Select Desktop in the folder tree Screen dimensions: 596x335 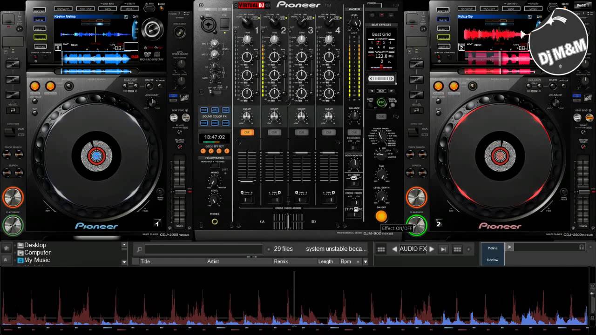click(35, 245)
